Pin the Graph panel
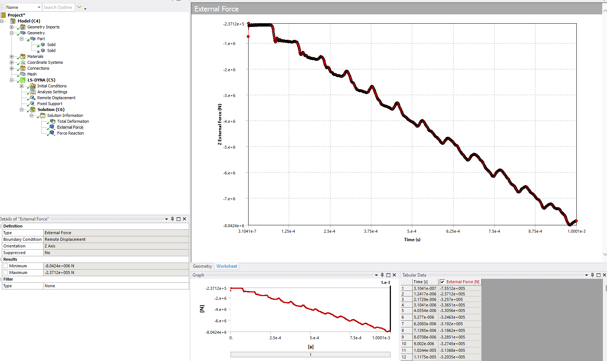Screen dimensions: 607x361 (382, 275)
